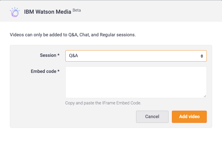Open the Session dropdown showing Q&A
Image resolution: width=222 pixels, height=141 pixels.
point(136,56)
